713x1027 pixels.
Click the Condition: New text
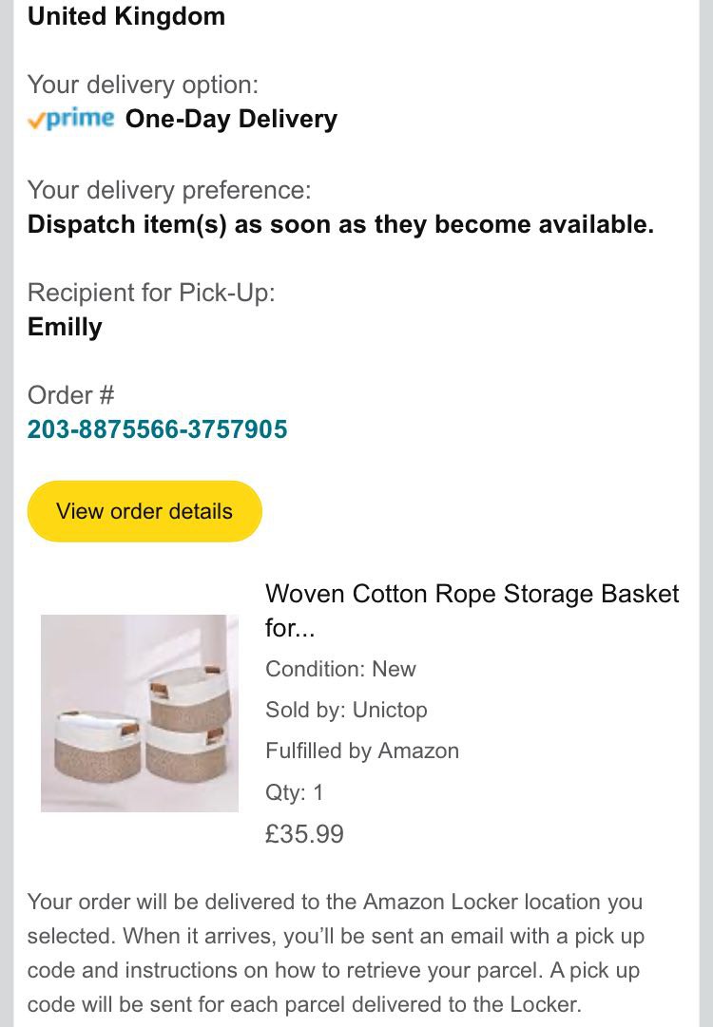point(340,669)
